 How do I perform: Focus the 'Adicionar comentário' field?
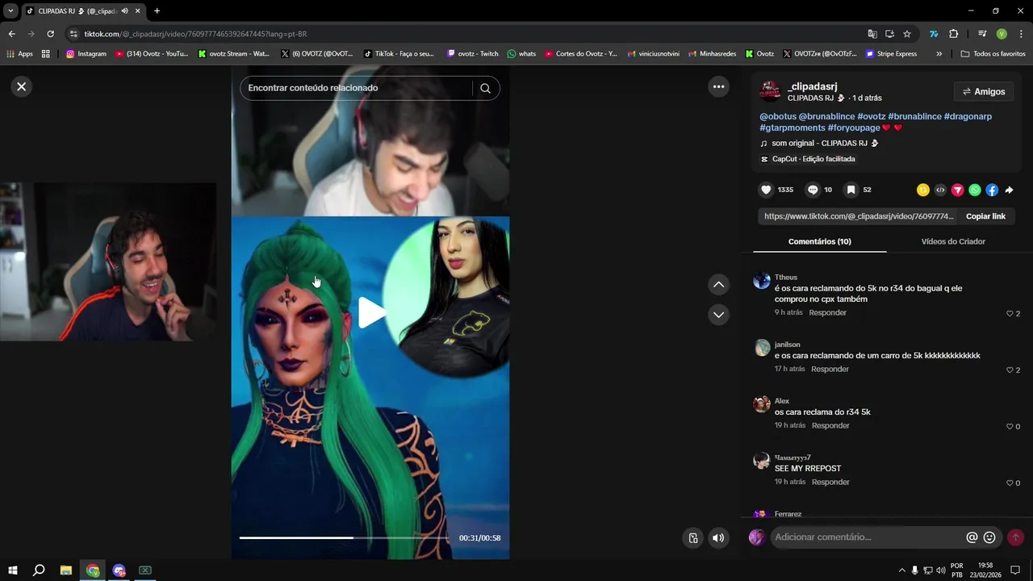868,537
